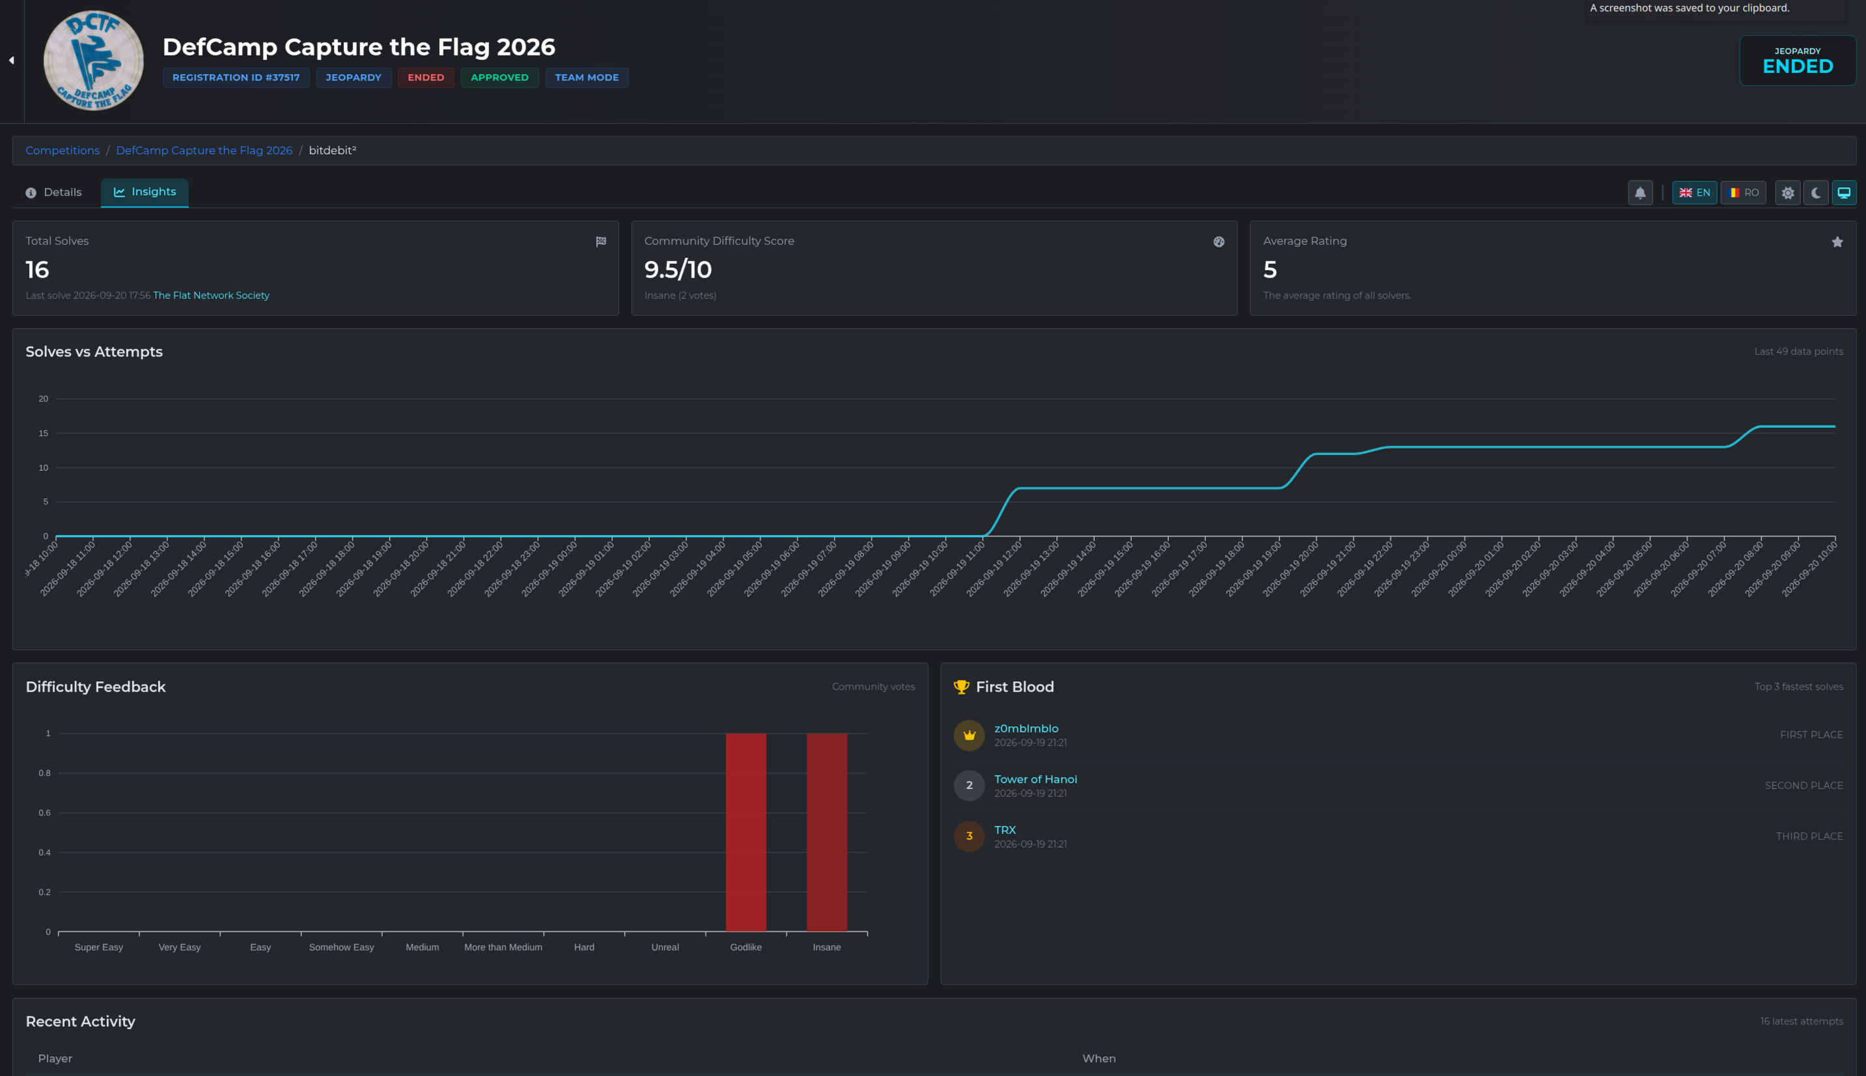1866x1076 pixels.
Task: Open z0mblmblo first place profile
Action: [1025, 728]
